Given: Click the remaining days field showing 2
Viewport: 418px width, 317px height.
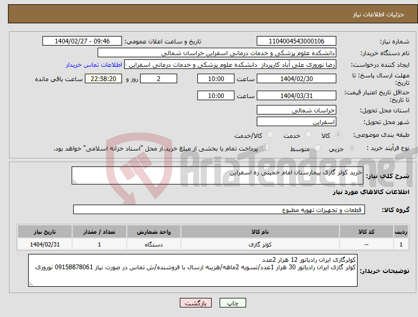Looking at the screenshot, I should [x=159, y=78].
